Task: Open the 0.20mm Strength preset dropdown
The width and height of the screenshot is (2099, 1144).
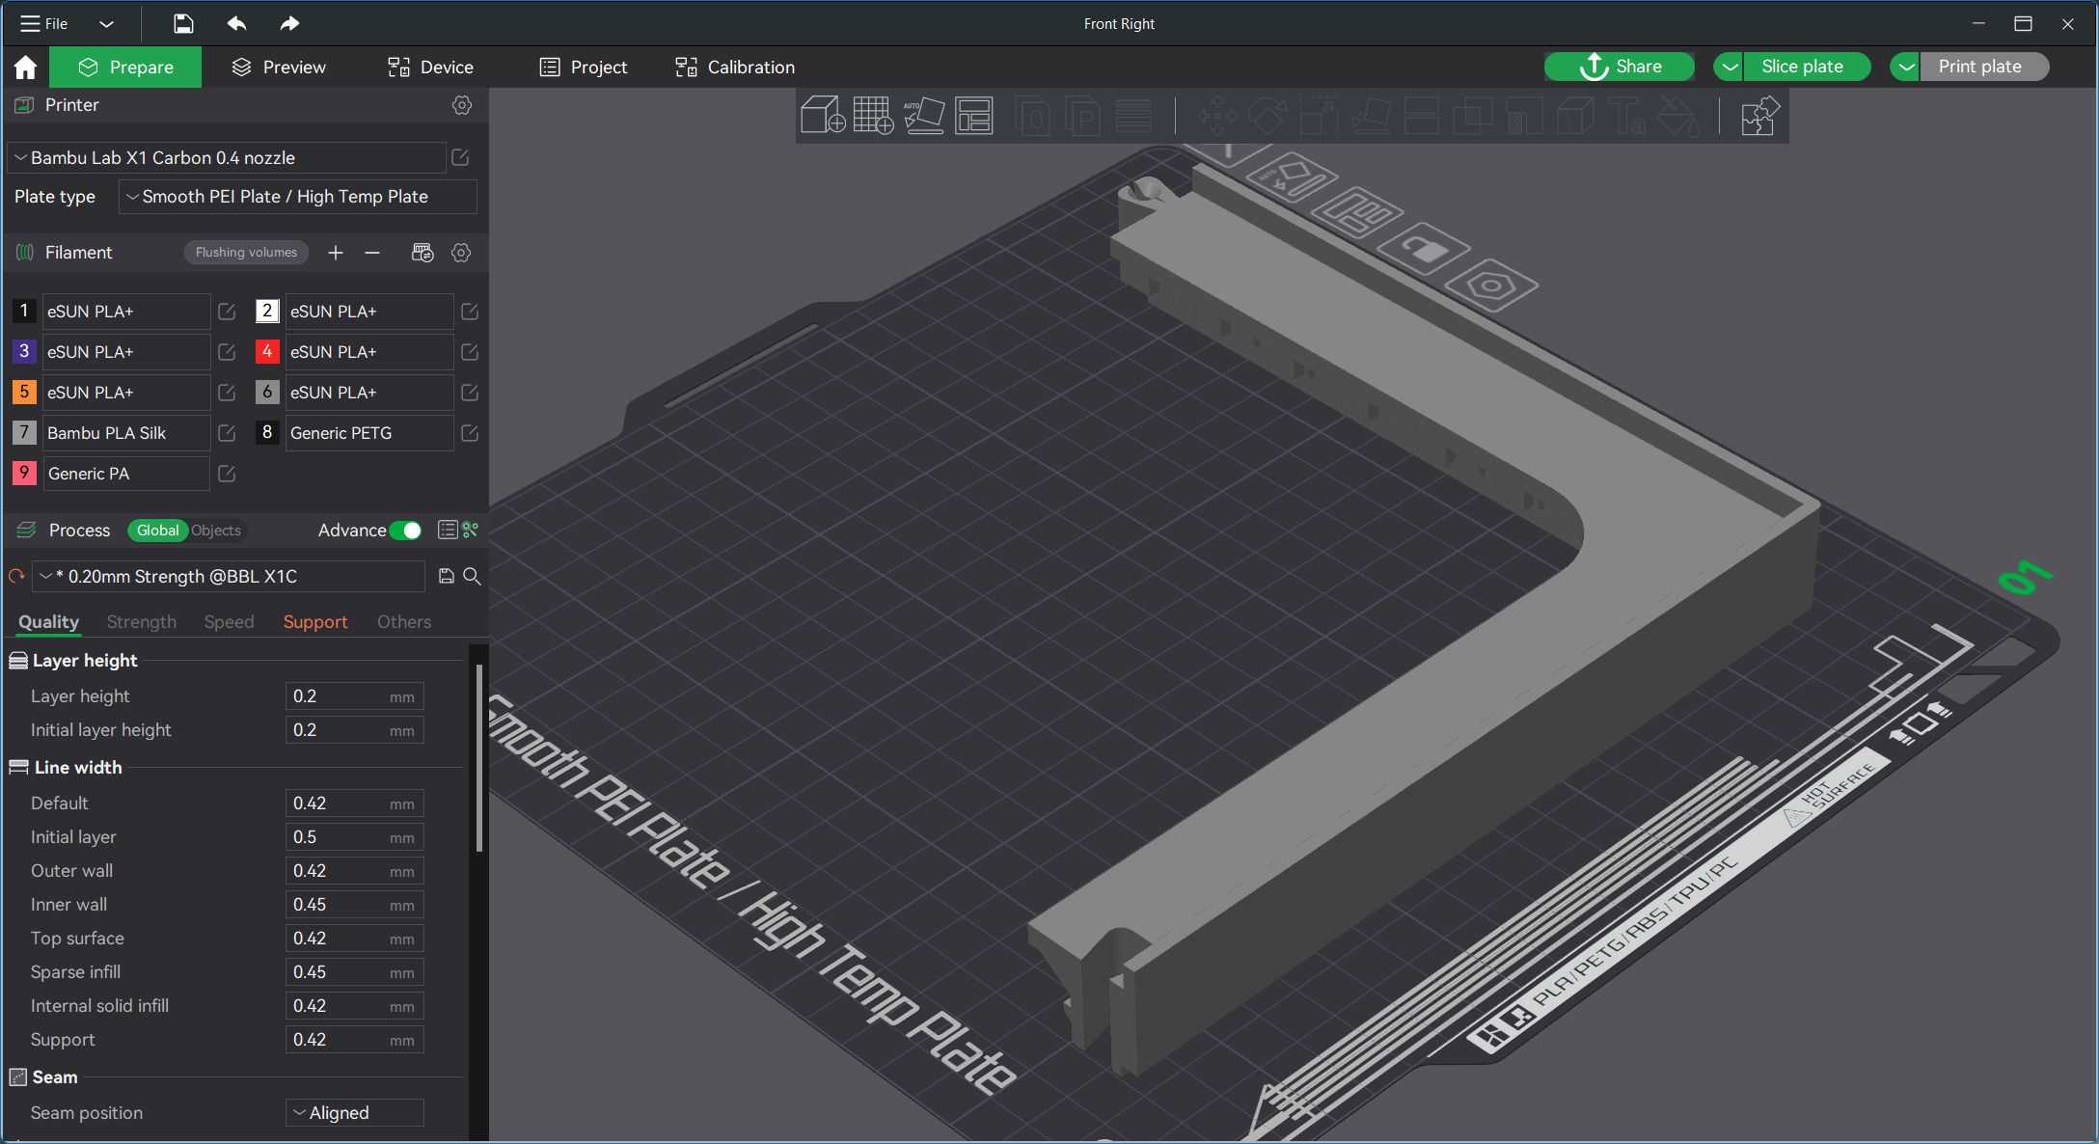Action: [x=229, y=576]
